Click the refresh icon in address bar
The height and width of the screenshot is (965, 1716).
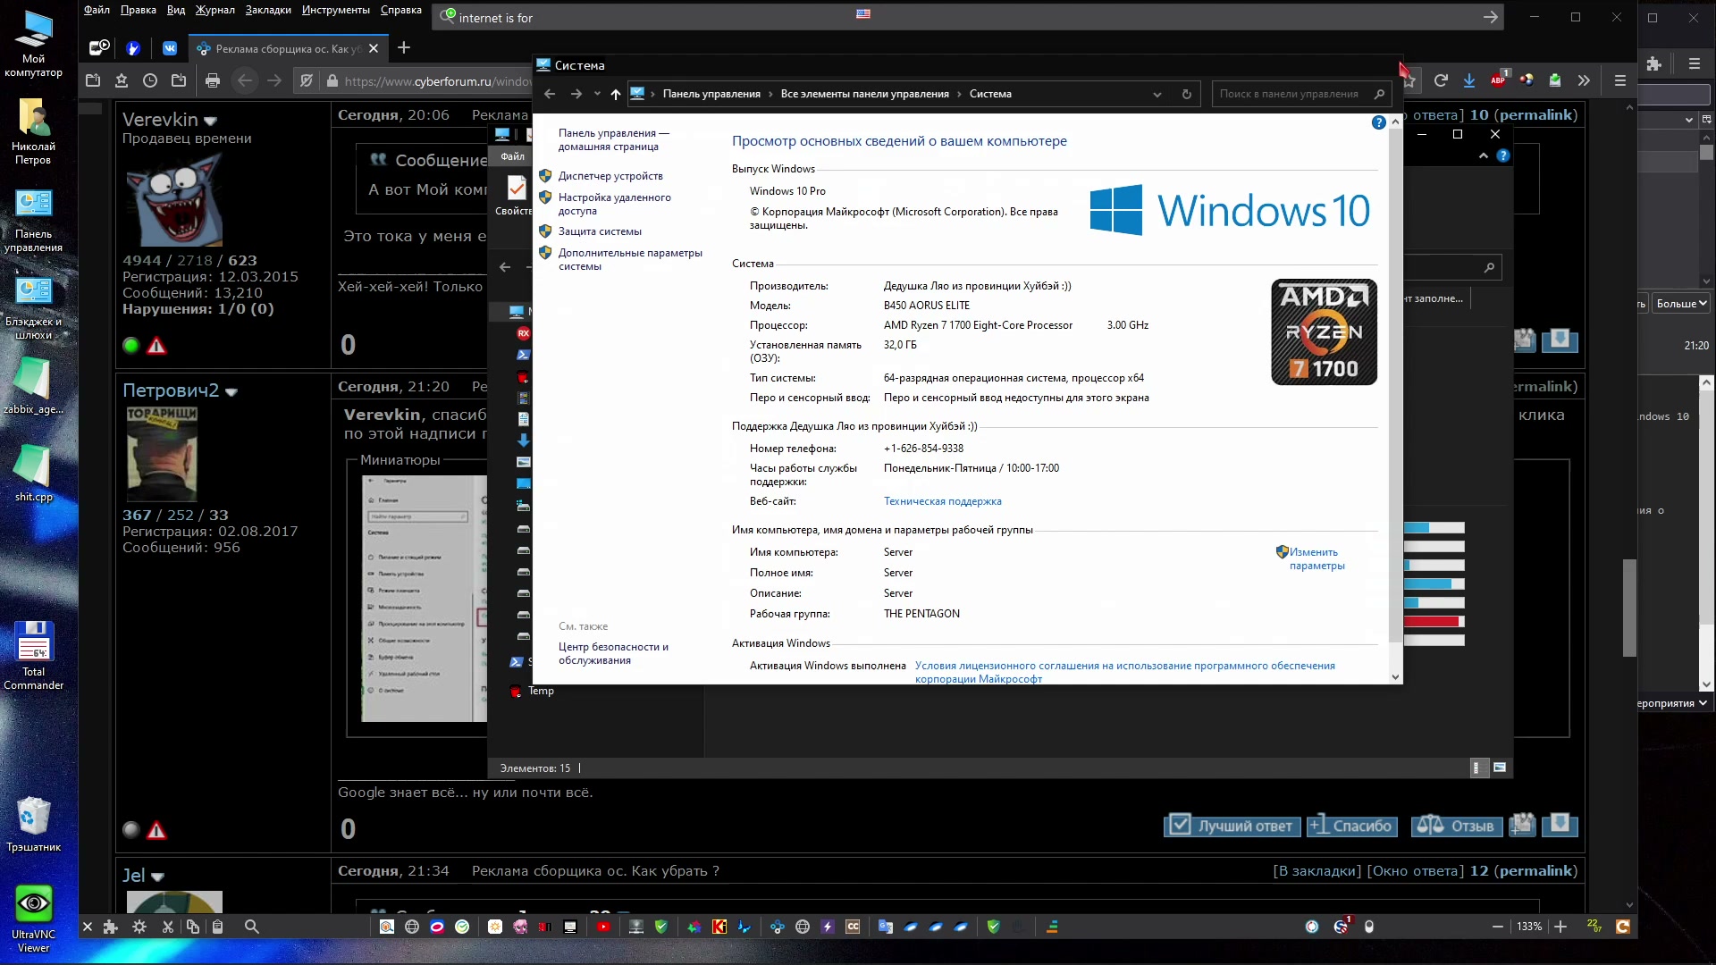[x=1186, y=94]
